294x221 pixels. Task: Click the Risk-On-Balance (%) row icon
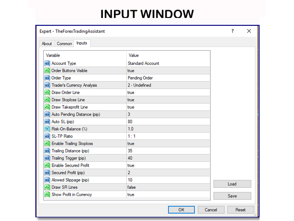point(47,129)
